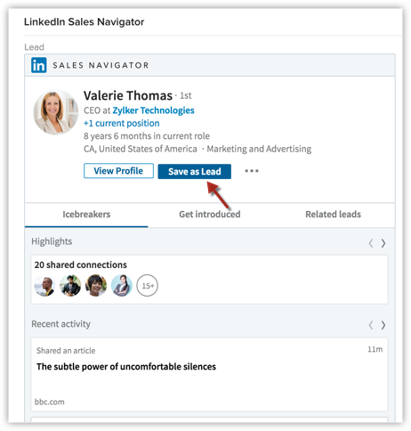Go to previous Recent activity item
The image size is (411, 431).
point(371,325)
